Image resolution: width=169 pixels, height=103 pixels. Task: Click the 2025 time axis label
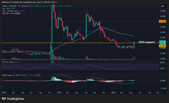tap(59, 93)
